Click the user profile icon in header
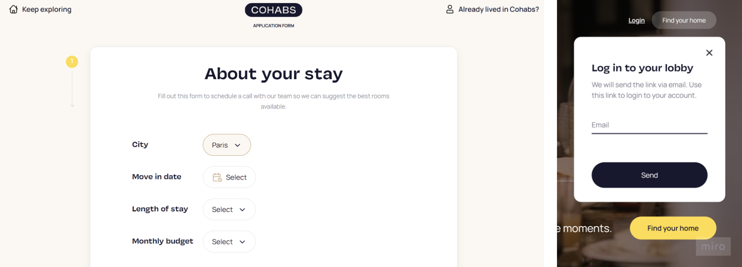The image size is (742, 267). (450, 9)
